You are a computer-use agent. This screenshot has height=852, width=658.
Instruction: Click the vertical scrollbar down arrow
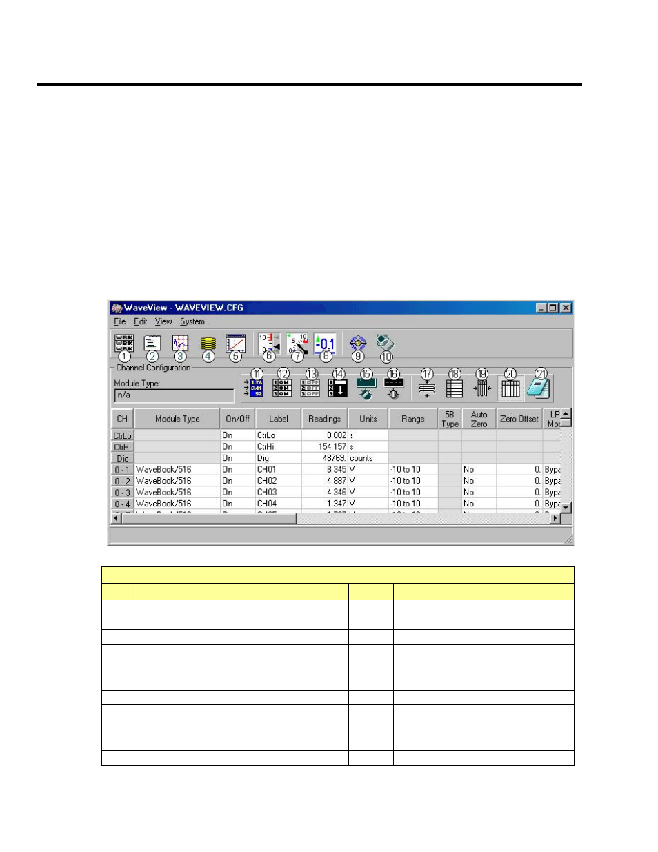[566, 508]
